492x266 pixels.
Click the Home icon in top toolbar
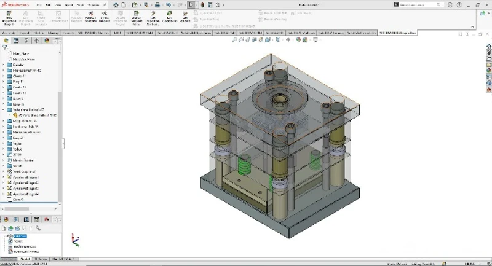116,5
